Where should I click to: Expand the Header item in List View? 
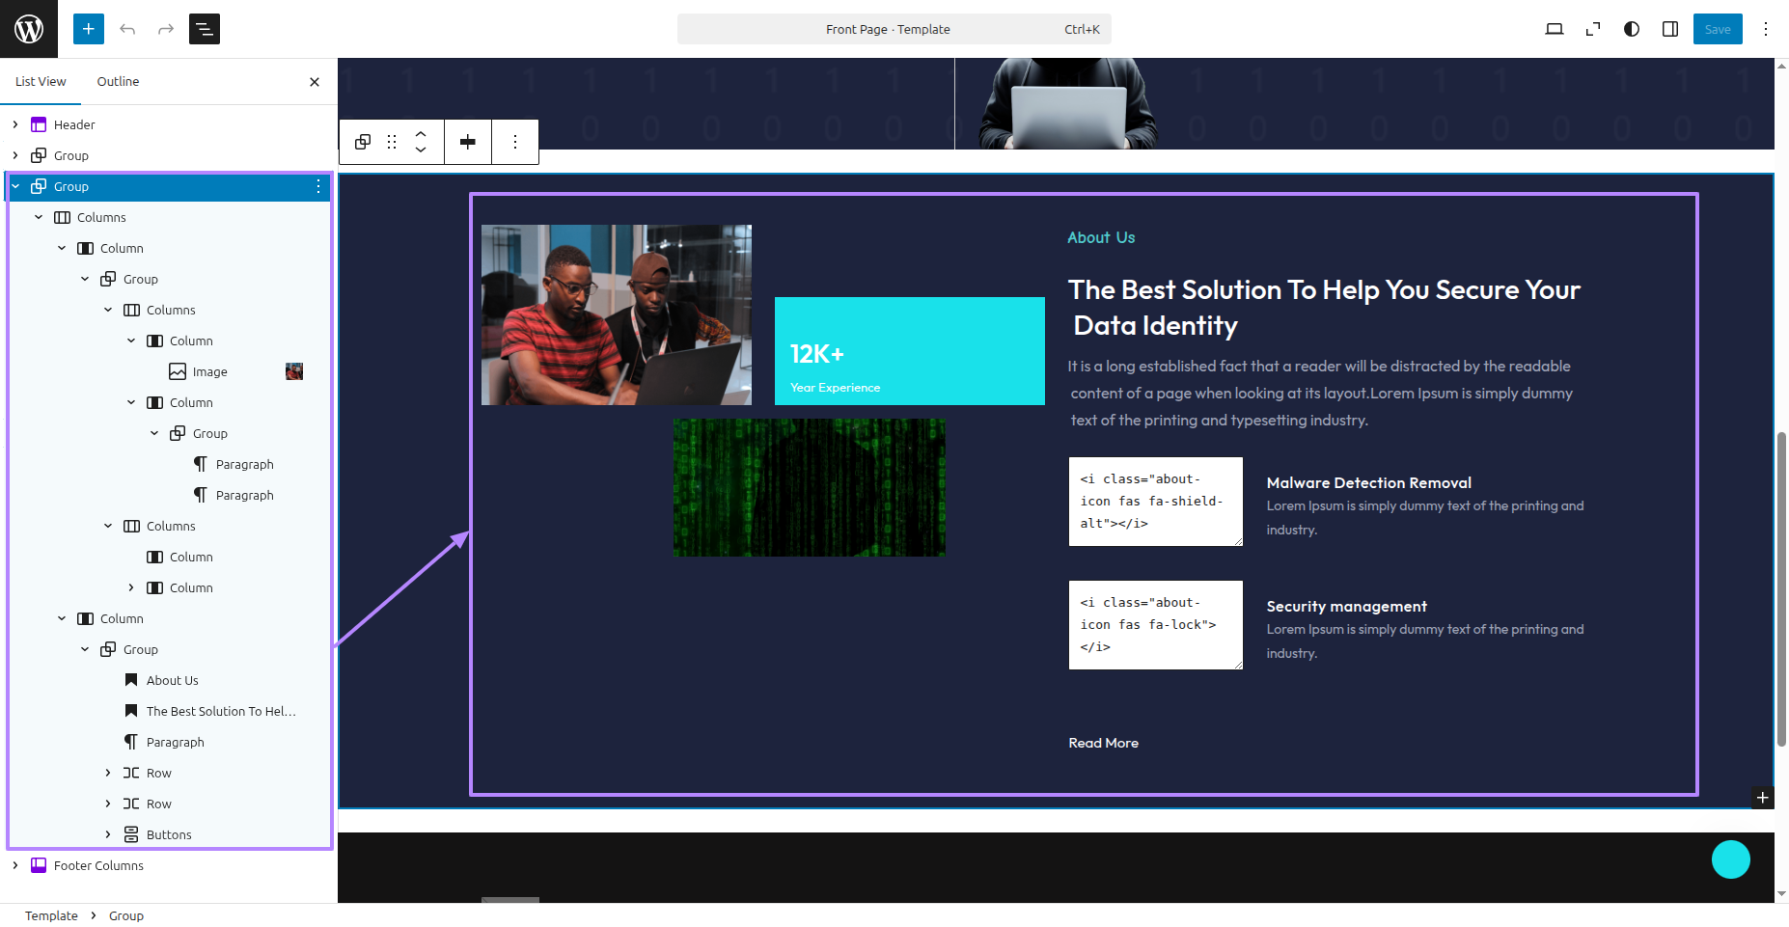coord(15,124)
